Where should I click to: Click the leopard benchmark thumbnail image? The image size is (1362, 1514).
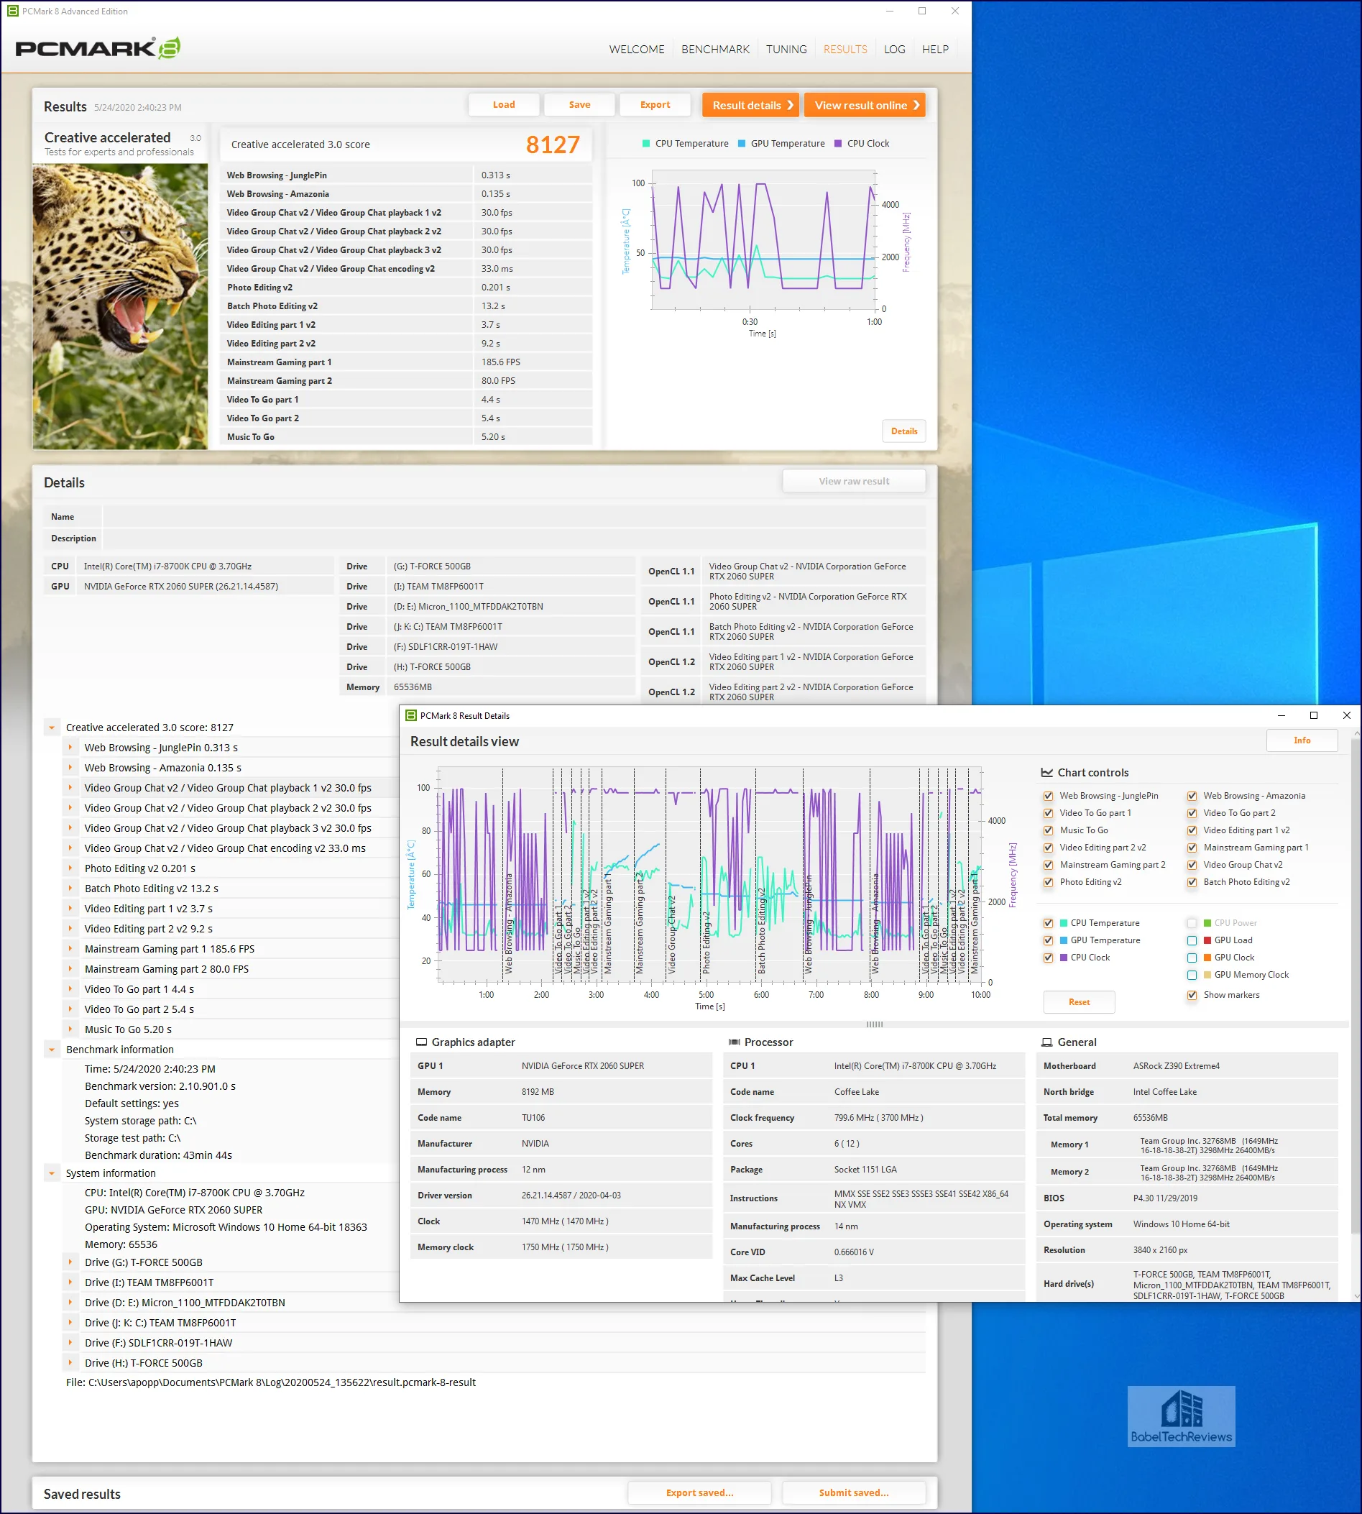(x=121, y=306)
